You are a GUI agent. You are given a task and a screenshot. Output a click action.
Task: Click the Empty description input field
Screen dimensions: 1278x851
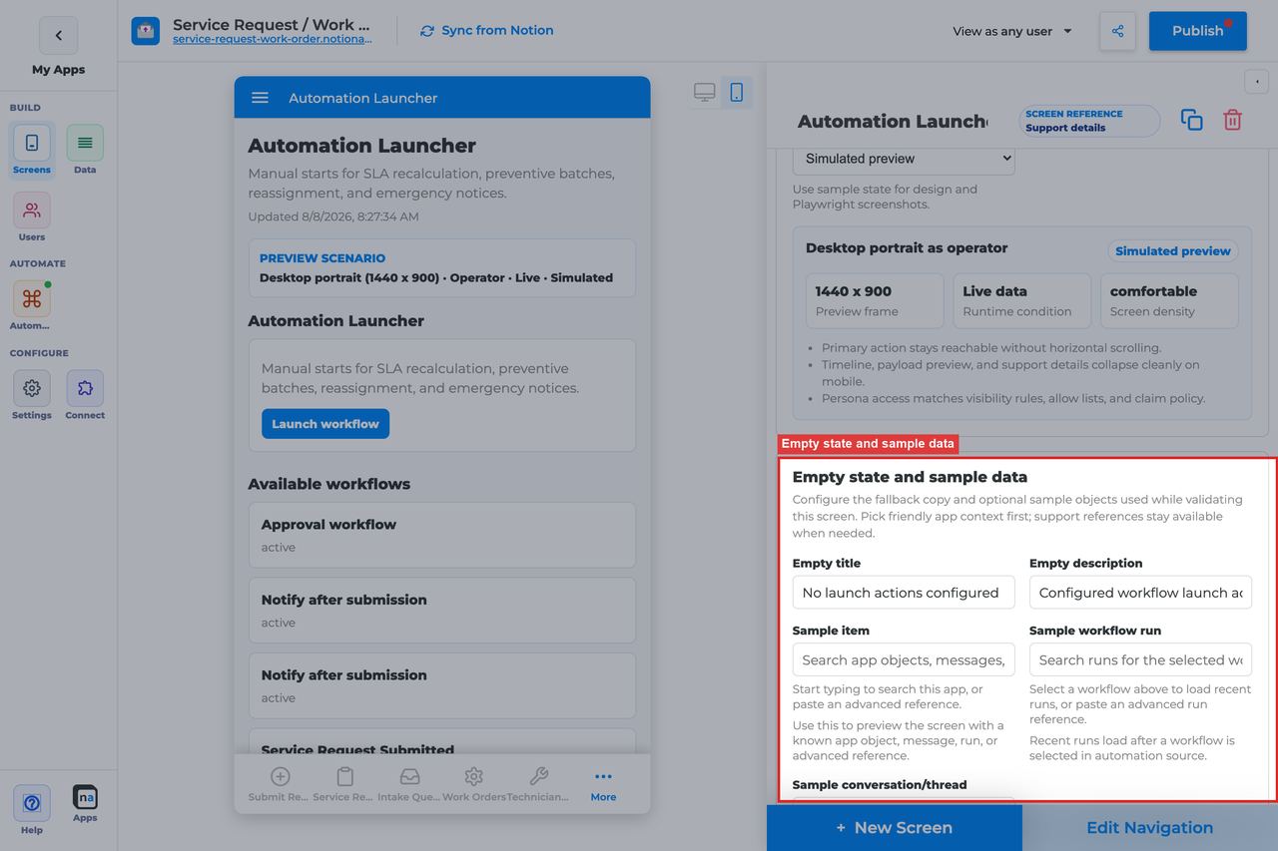(x=1140, y=593)
